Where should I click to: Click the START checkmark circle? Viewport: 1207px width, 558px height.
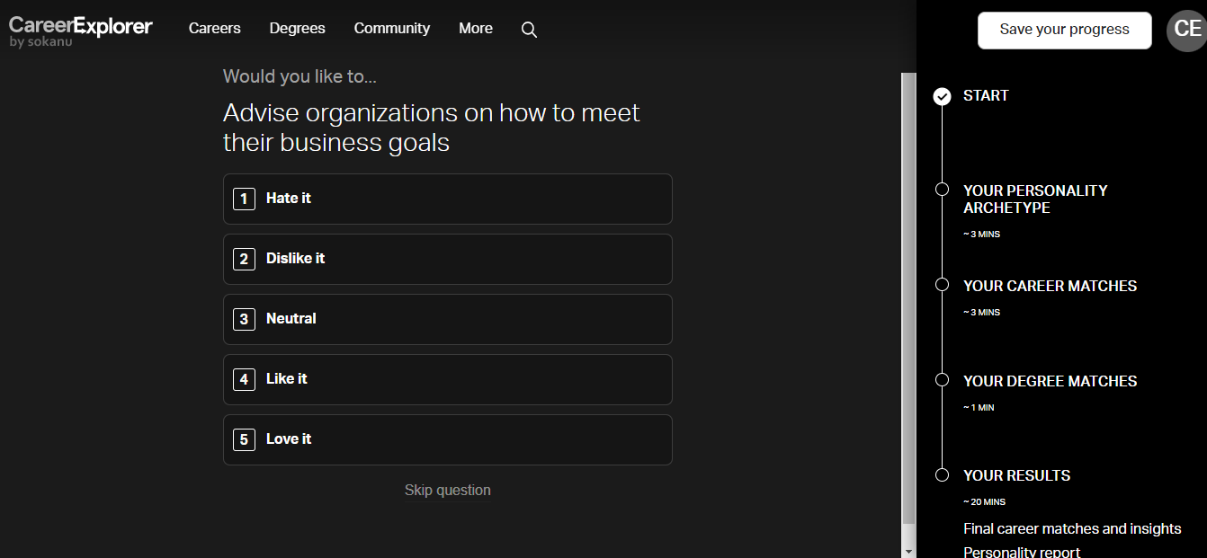pos(942,96)
